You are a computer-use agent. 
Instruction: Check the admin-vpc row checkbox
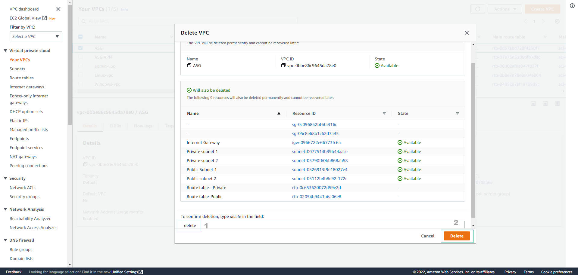click(x=80, y=66)
